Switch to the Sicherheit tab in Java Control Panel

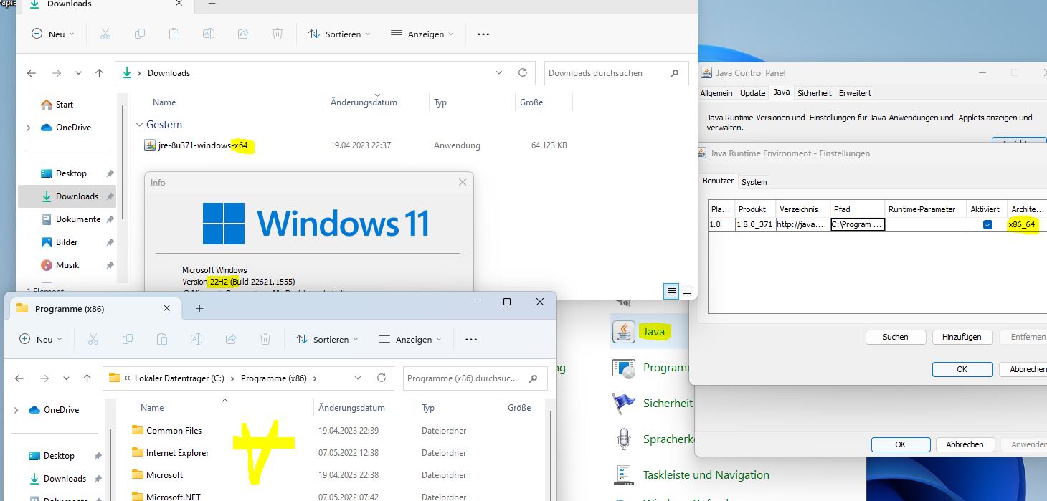pyautogui.click(x=814, y=93)
